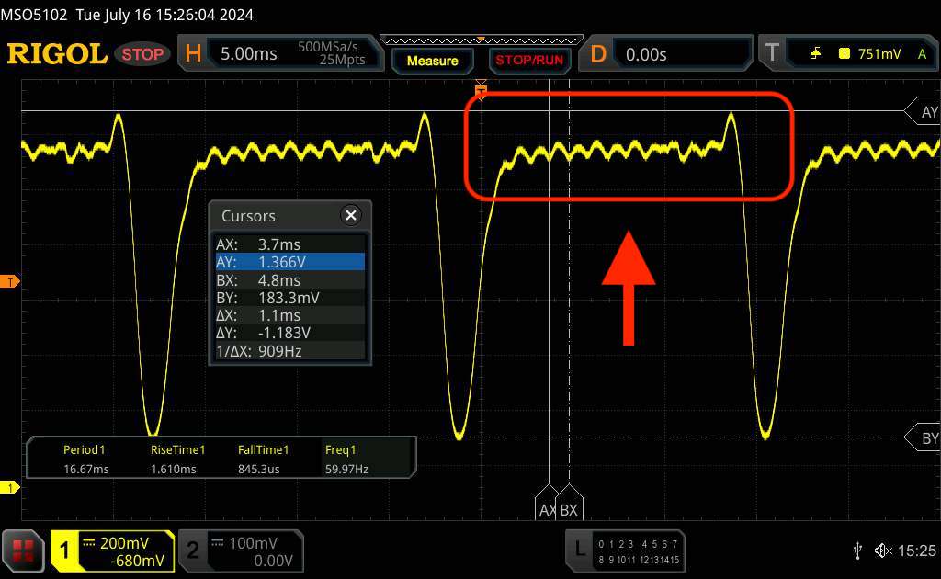Click the Freq1 measurement result
The image size is (941, 579).
point(346,459)
